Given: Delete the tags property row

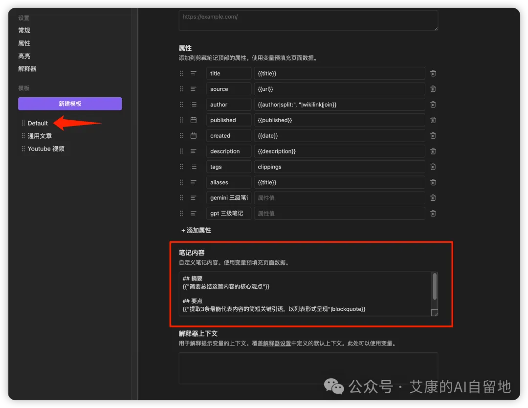Looking at the screenshot, I should click(x=433, y=166).
